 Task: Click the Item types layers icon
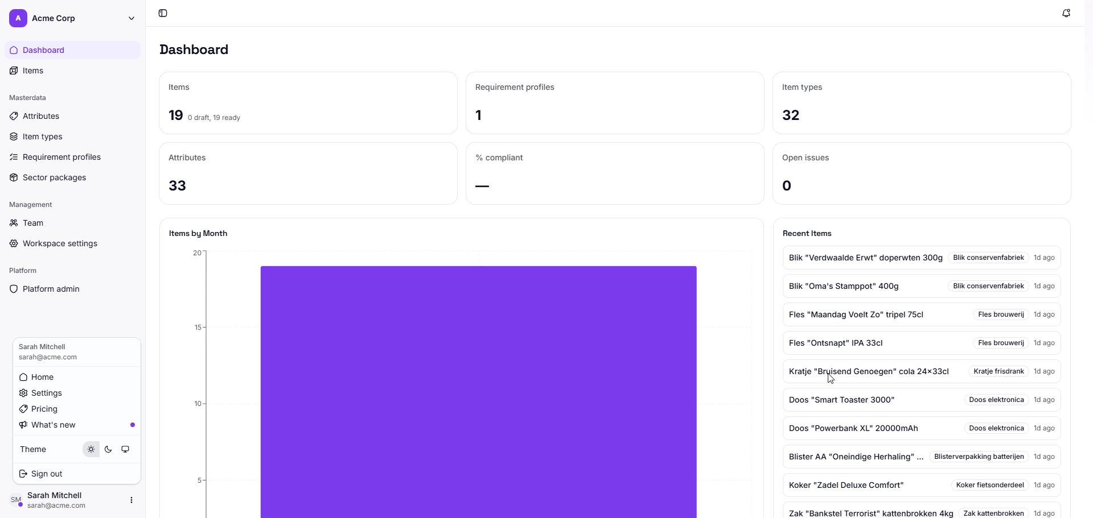[x=14, y=136]
